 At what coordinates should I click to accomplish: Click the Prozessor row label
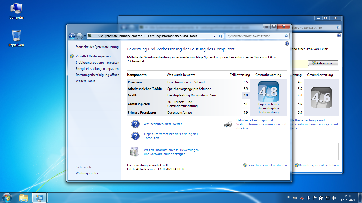(x=135, y=82)
